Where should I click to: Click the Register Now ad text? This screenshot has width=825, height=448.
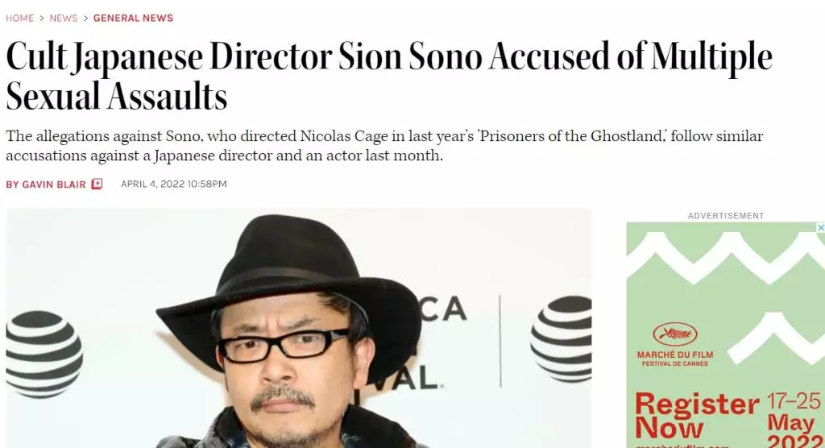tap(697, 415)
